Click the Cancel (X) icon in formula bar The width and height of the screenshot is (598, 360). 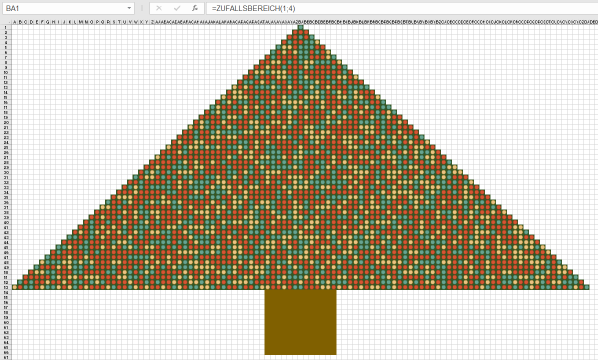coord(159,8)
